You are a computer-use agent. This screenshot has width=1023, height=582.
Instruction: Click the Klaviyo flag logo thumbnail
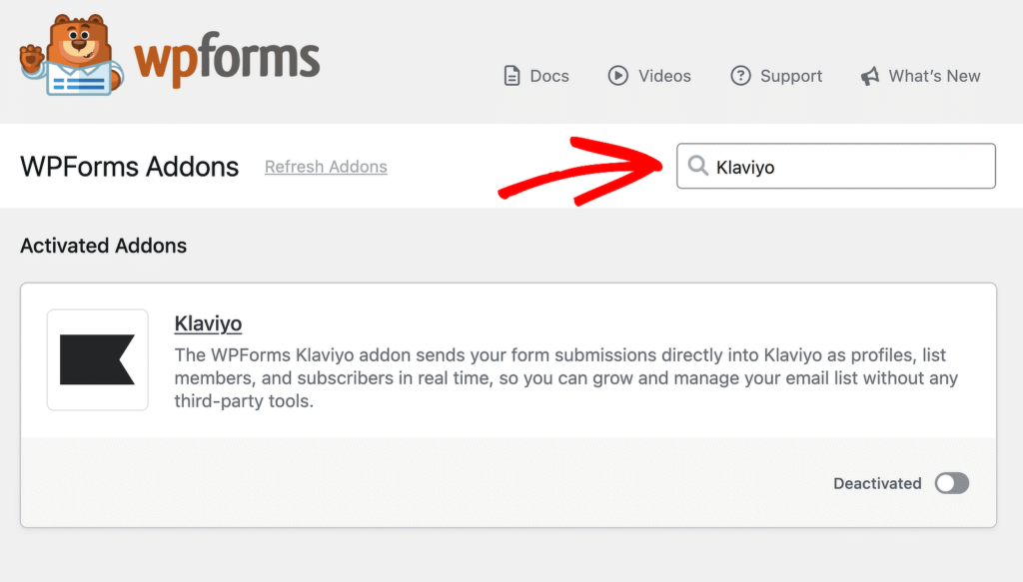coord(97,359)
